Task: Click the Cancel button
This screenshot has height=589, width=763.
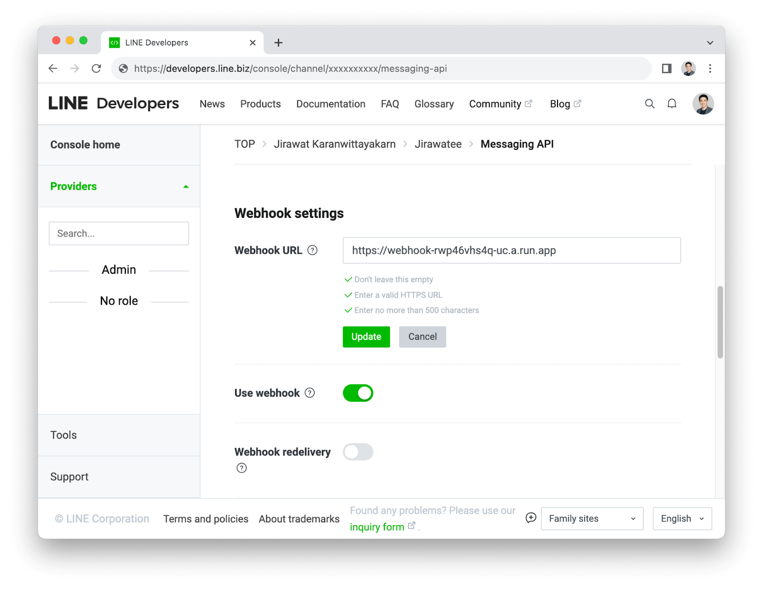Action: [423, 337]
